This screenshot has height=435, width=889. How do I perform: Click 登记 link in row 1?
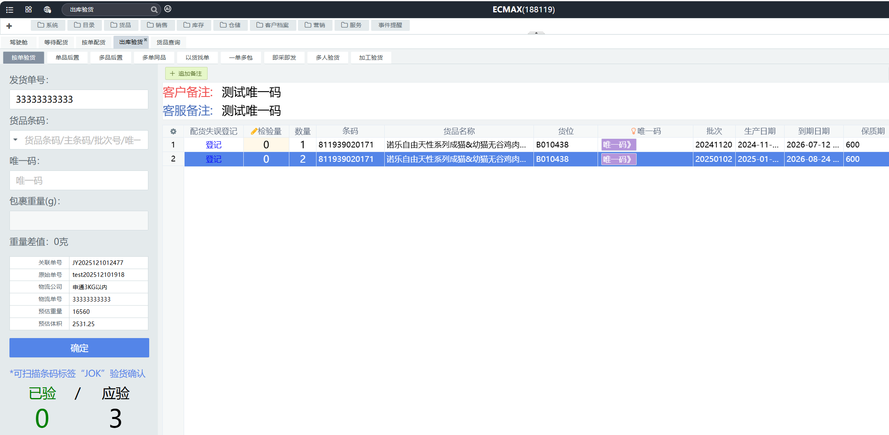pos(214,145)
